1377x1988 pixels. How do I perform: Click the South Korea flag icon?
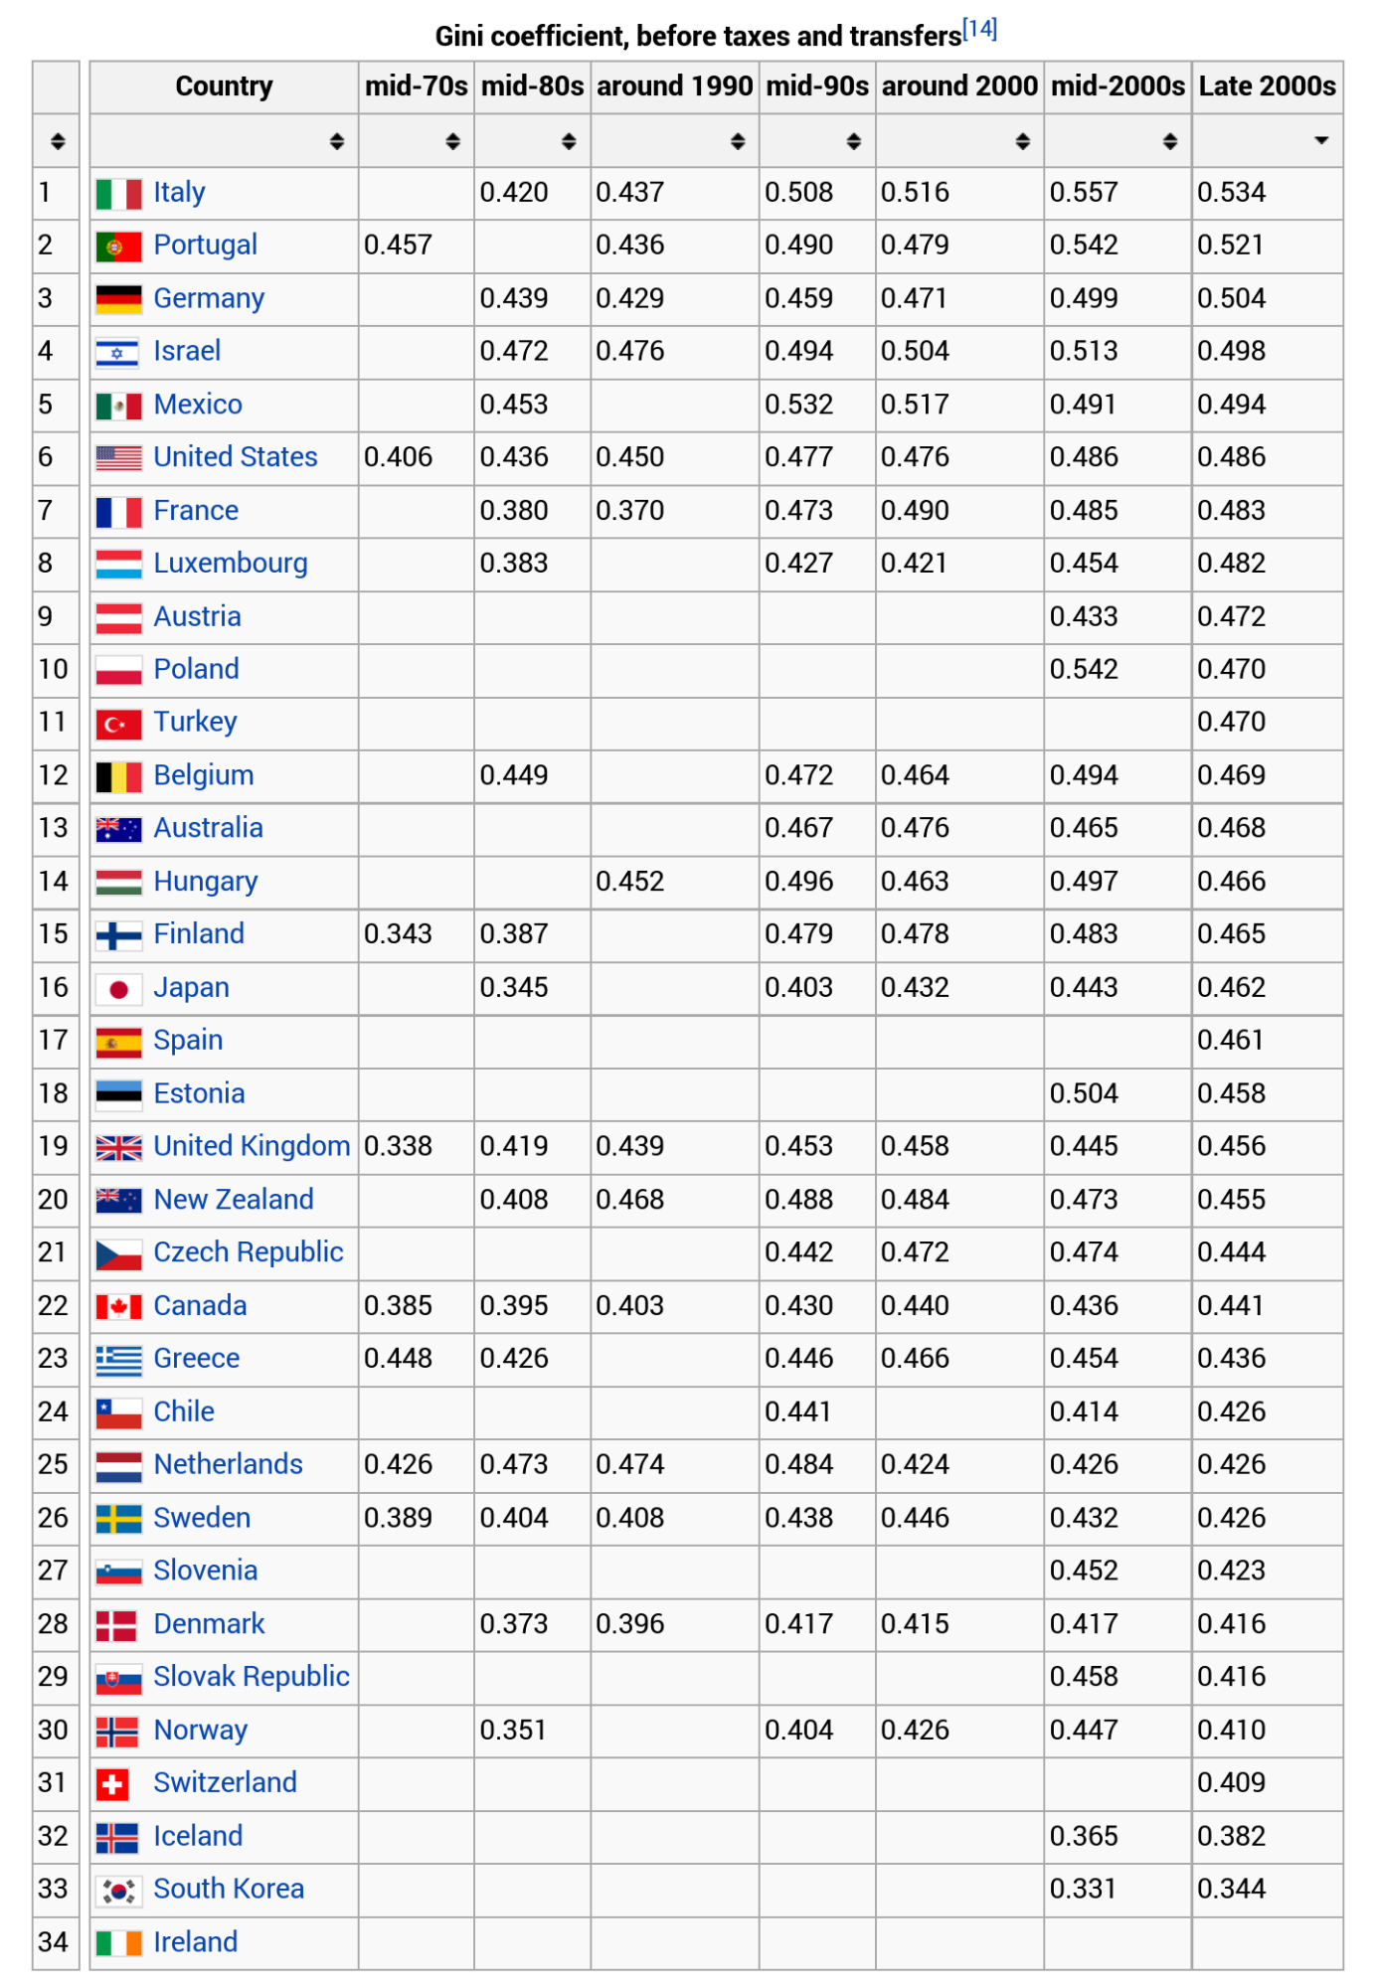pos(118,1891)
